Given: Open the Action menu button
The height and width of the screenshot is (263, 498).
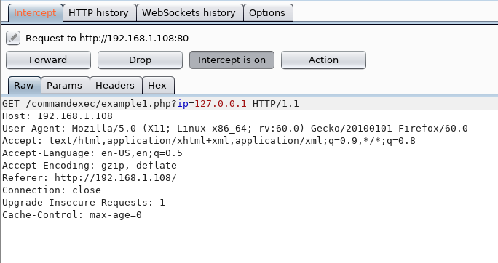Looking at the screenshot, I should pyautogui.click(x=324, y=60).
